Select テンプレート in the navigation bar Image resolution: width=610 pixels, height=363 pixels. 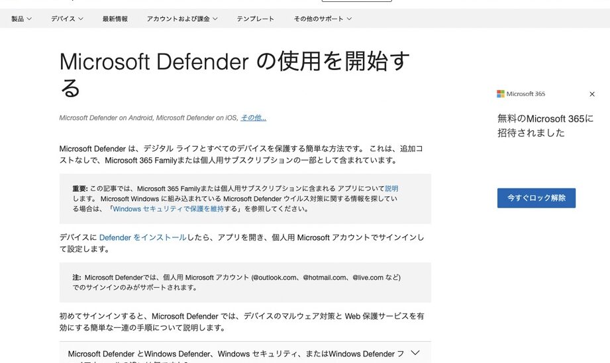tap(255, 19)
